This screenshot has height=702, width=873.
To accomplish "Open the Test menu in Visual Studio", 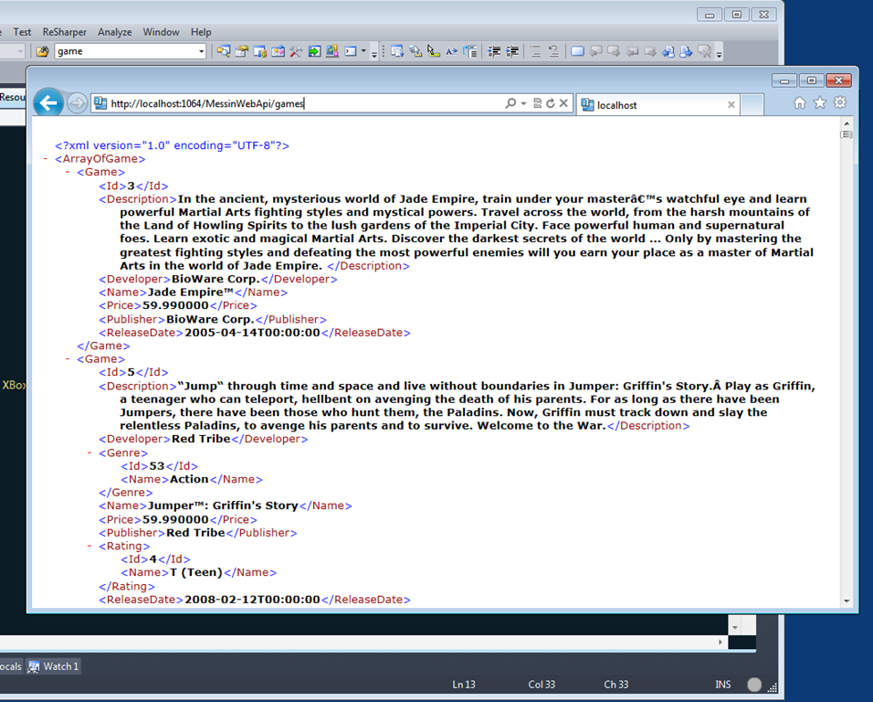I will [22, 32].
